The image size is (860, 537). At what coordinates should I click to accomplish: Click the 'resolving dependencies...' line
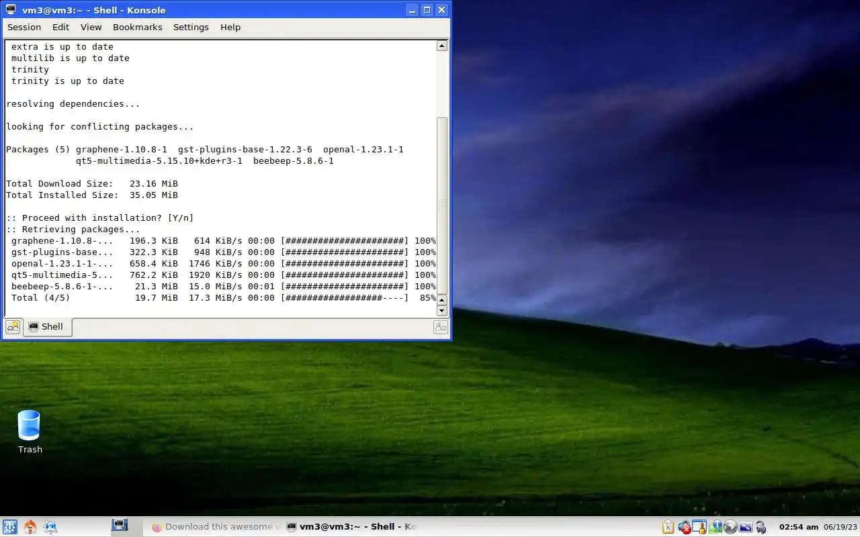click(73, 103)
